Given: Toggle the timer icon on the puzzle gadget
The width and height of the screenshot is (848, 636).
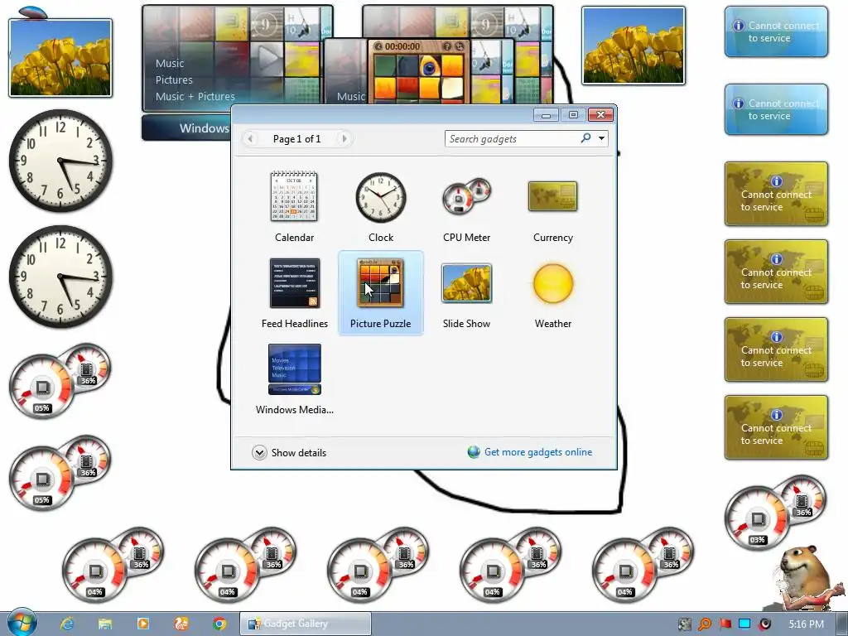Looking at the screenshot, I should [378, 46].
